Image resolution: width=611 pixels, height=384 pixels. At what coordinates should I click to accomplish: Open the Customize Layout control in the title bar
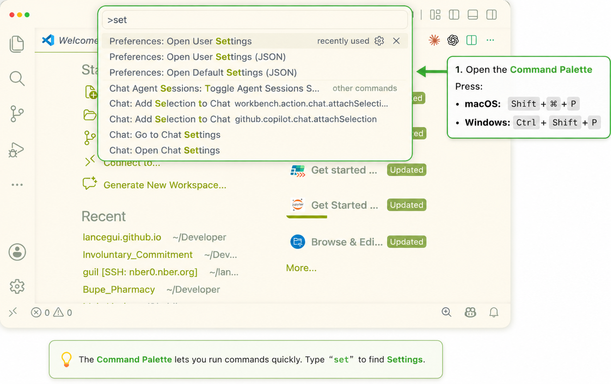435,15
